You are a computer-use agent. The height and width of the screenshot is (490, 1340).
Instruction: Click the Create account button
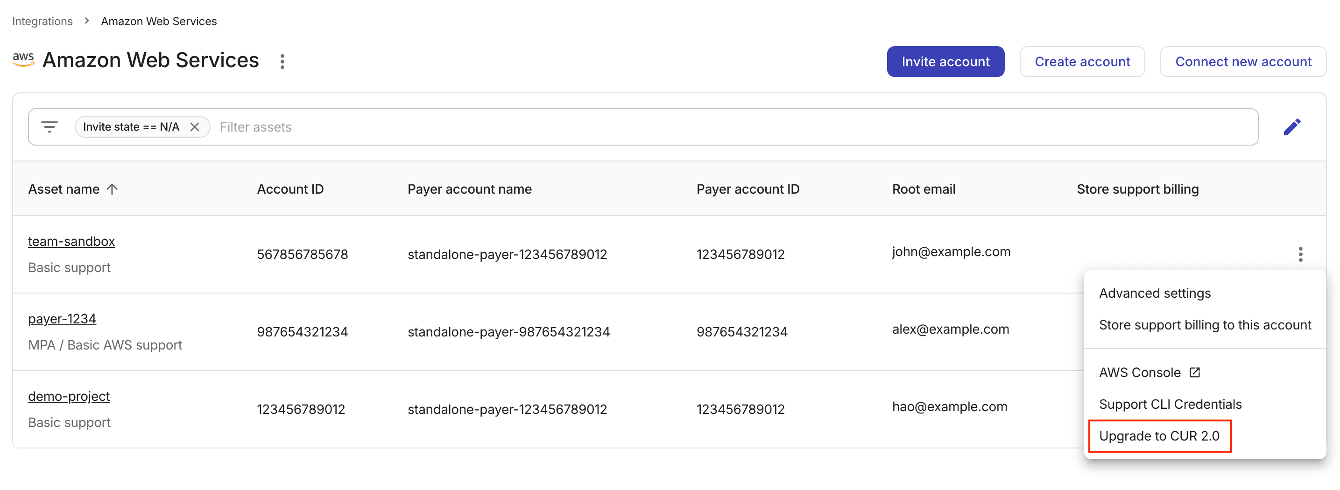click(1082, 62)
